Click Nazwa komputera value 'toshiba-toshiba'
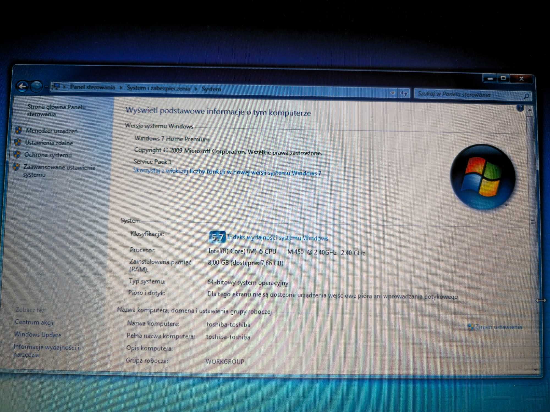This screenshot has height=412, width=550. point(228,325)
